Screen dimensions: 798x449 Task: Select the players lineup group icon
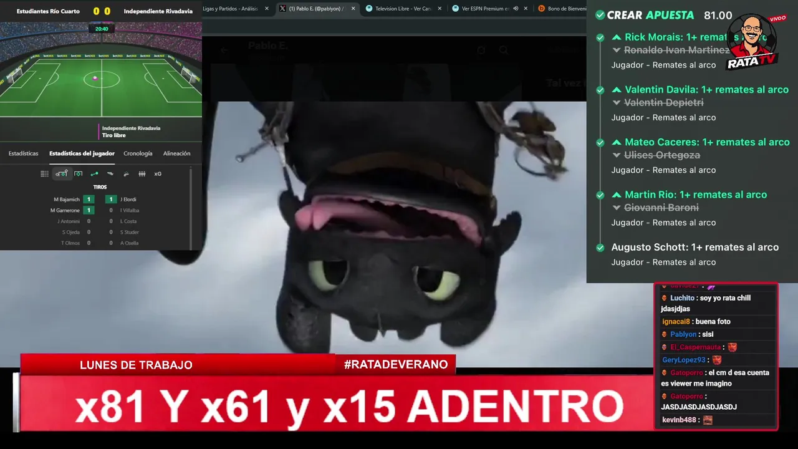(142, 174)
